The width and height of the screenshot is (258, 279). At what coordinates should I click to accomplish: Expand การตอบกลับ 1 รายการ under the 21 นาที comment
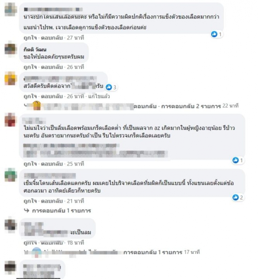coord(61,211)
